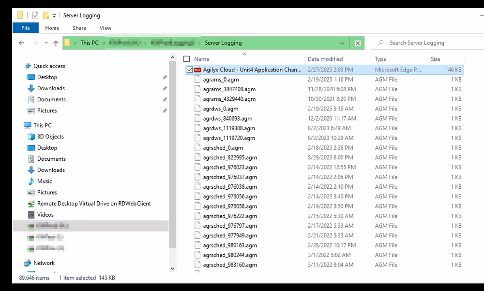Click the Up arrow navigation button
Viewport: 484px width, 291px height.
click(56, 43)
